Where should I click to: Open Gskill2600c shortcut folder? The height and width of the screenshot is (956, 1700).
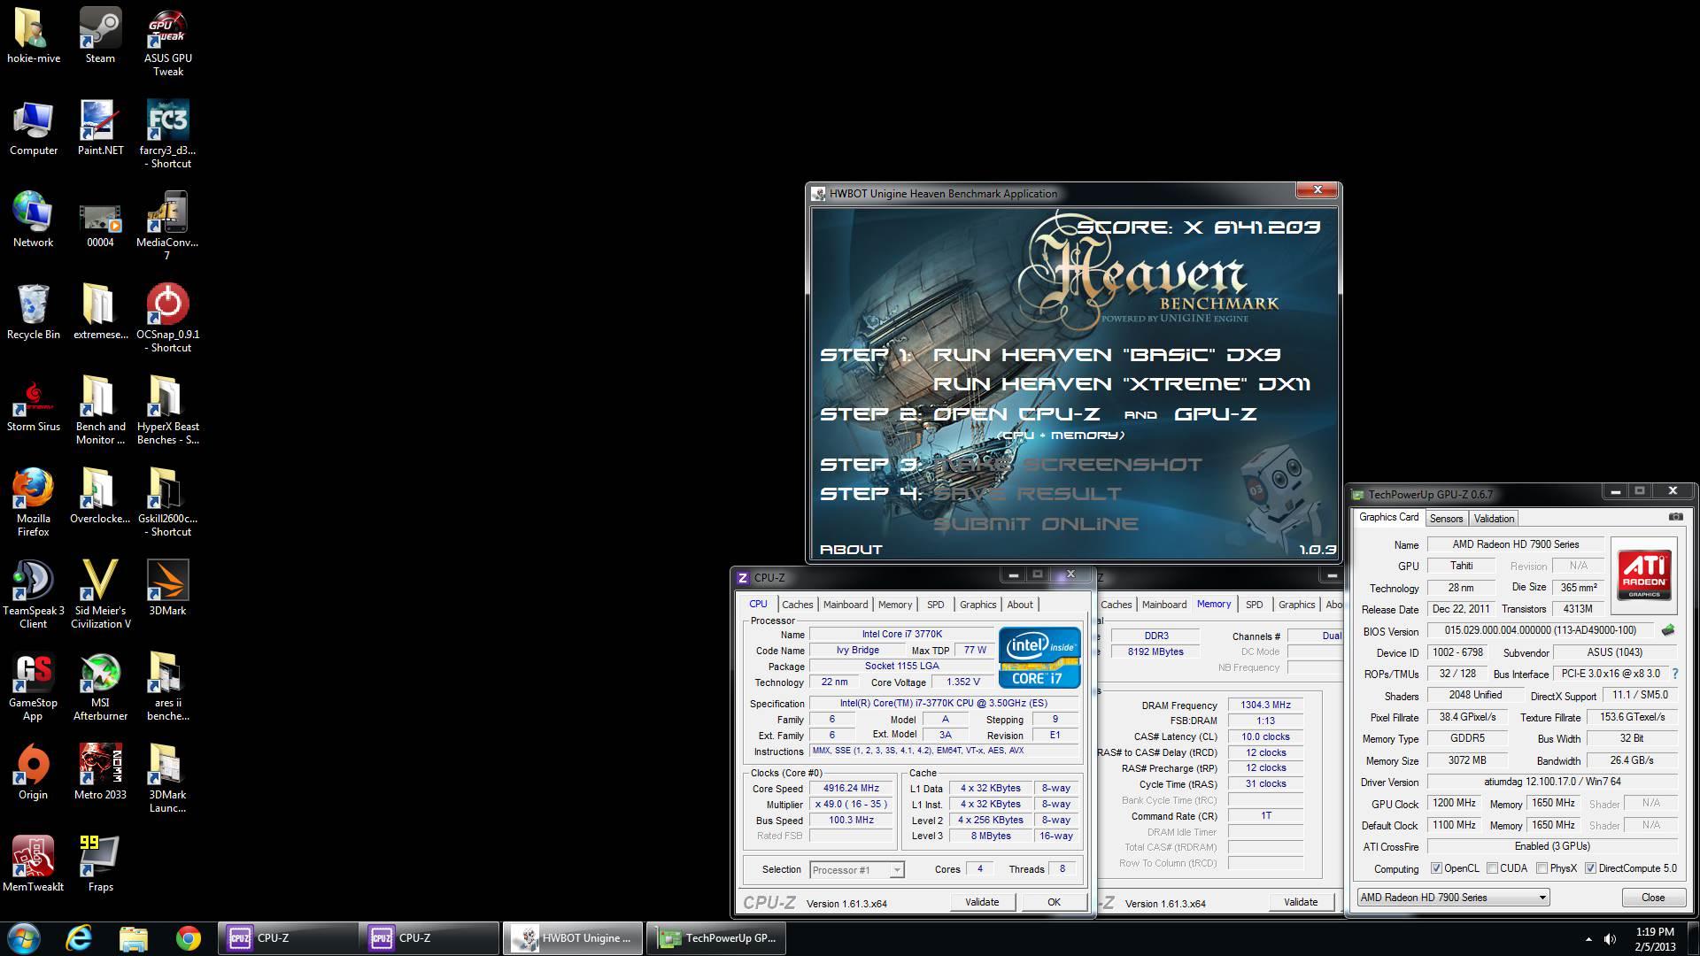coord(167,502)
